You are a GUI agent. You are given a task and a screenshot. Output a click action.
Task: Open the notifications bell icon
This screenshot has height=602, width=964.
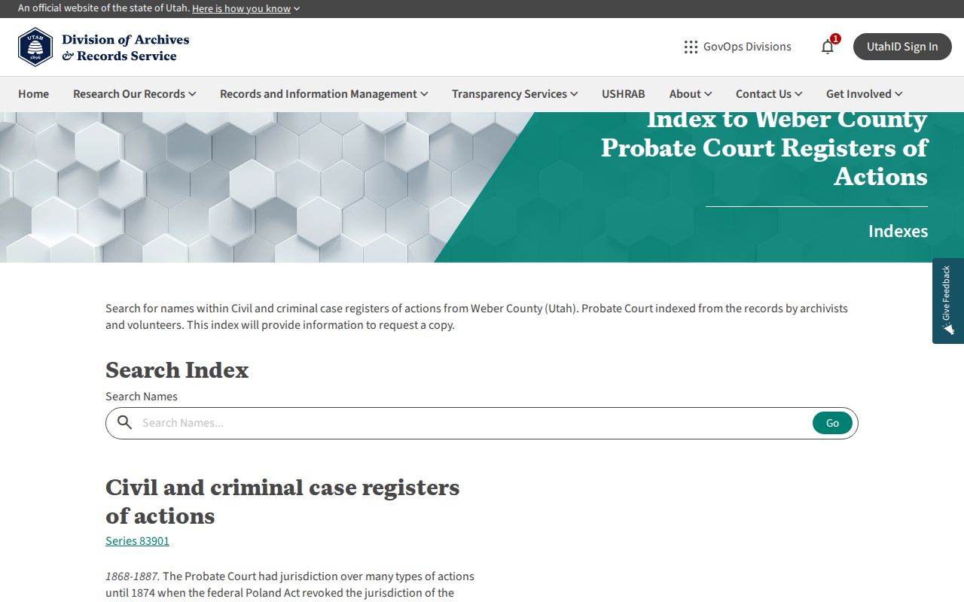828,47
